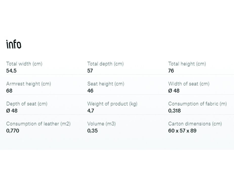Viewport: 234px width, 181px height.
Task: Click the weight value 4,7
Action: point(91,111)
